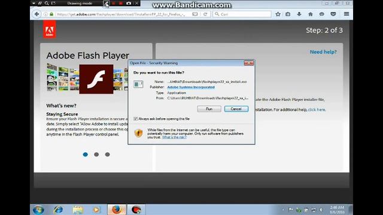Toggle Always ask before opening this file
The image size is (383, 215).
[136, 119]
